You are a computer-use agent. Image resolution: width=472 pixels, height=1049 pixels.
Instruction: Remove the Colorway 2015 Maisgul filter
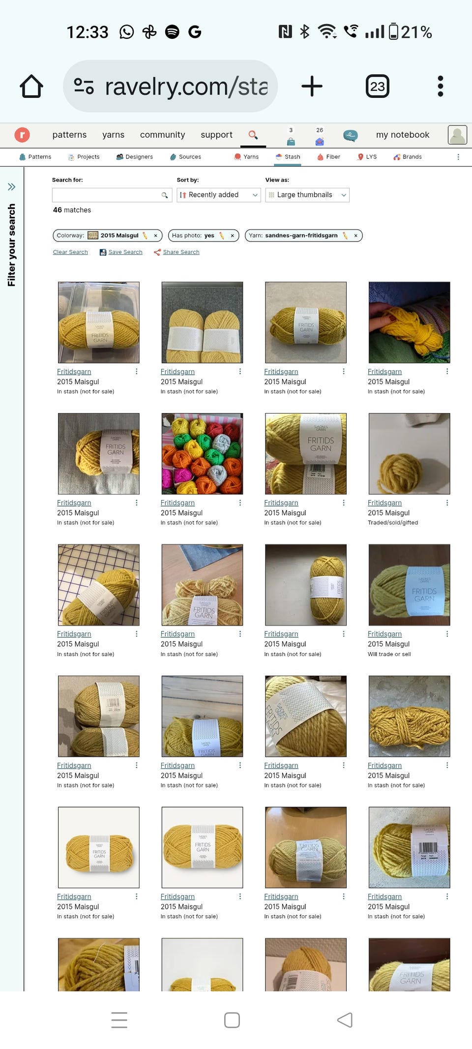156,236
